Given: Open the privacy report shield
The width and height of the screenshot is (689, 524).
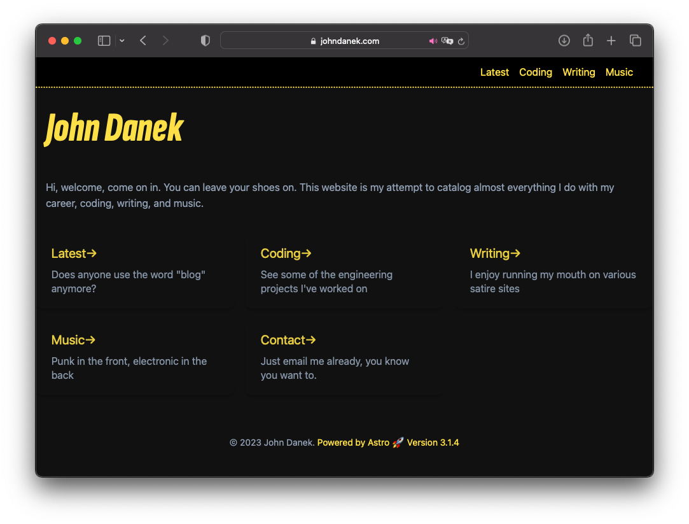Looking at the screenshot, I should pos(205,40).
